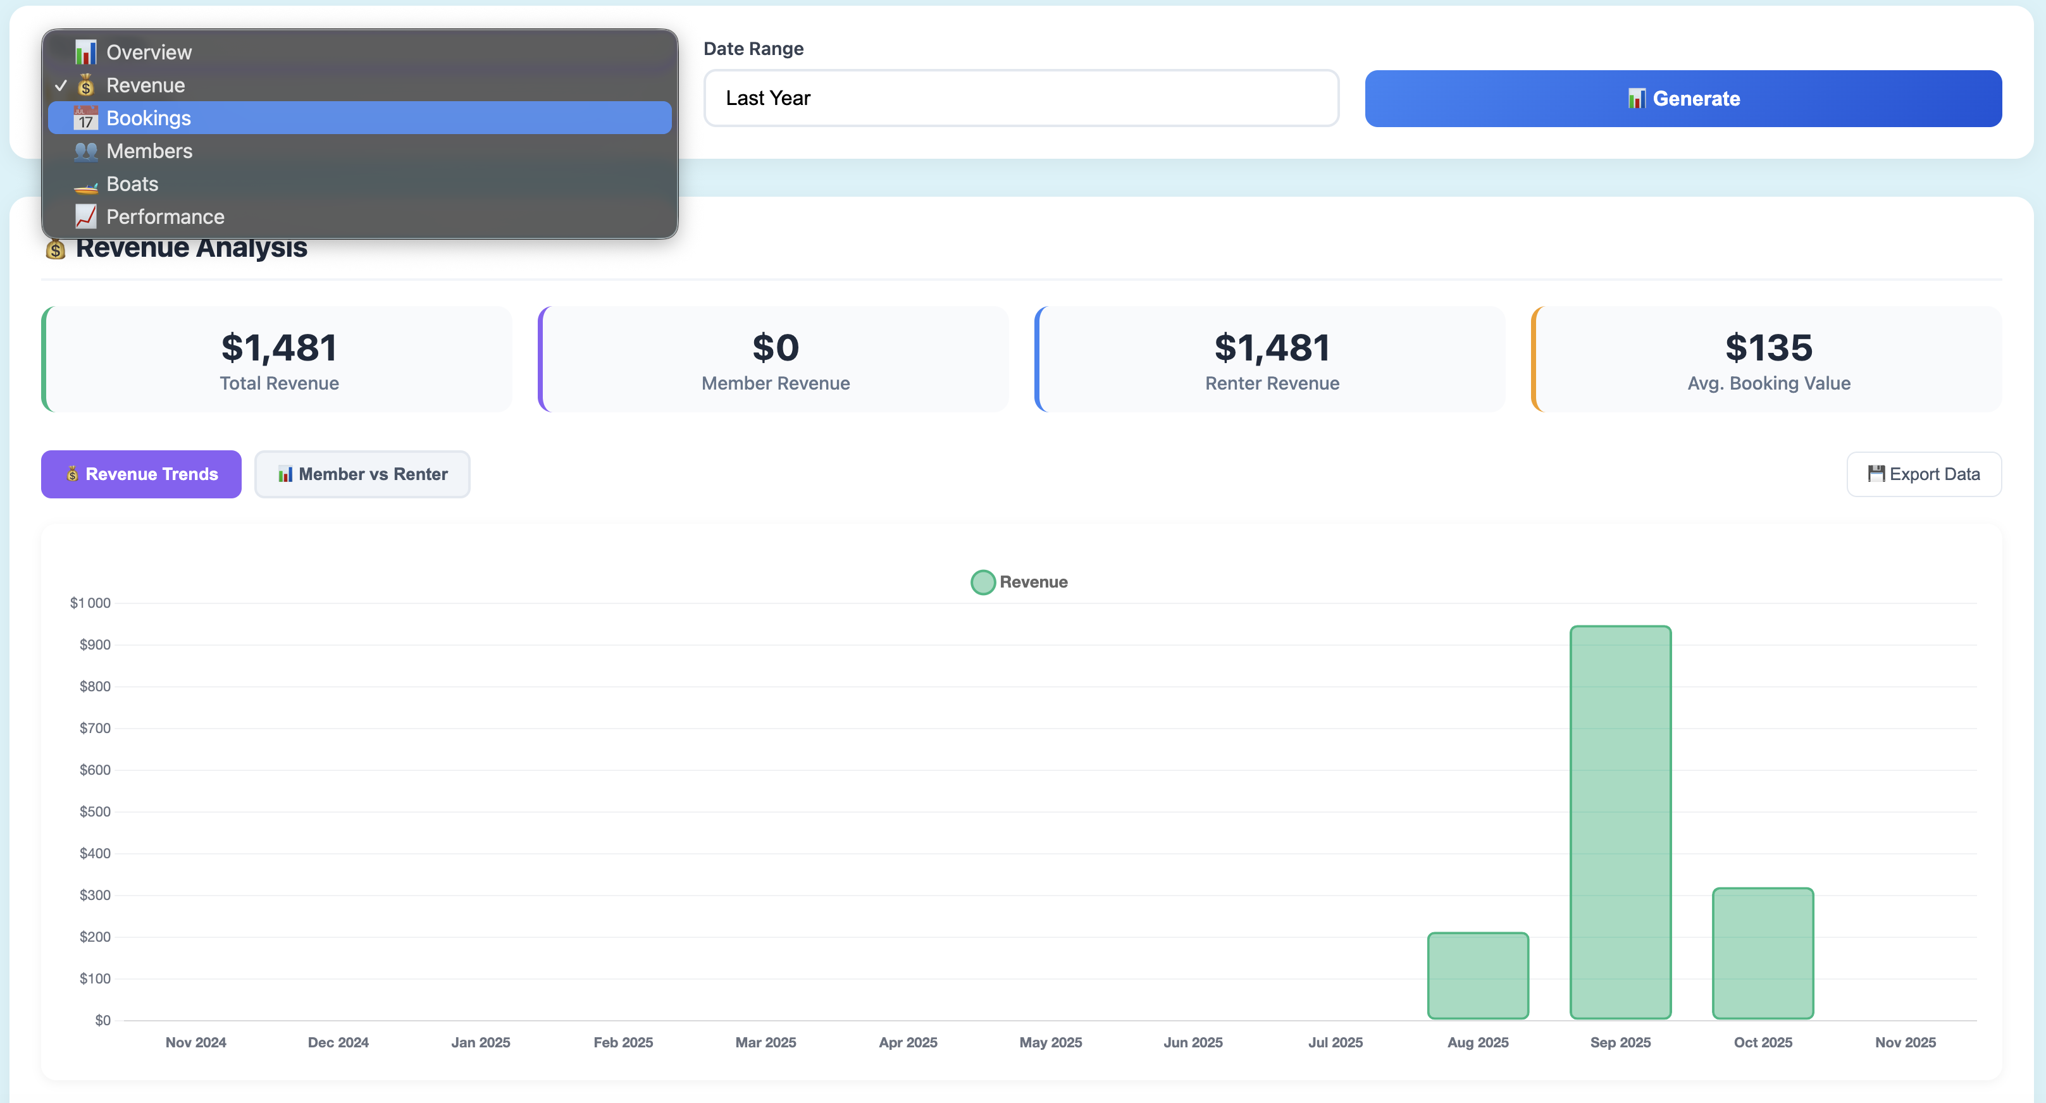The width and height of the screenshot is (2046, 1103).
Task: Click the people icon beside Members
Action: [x=86, y=151]
